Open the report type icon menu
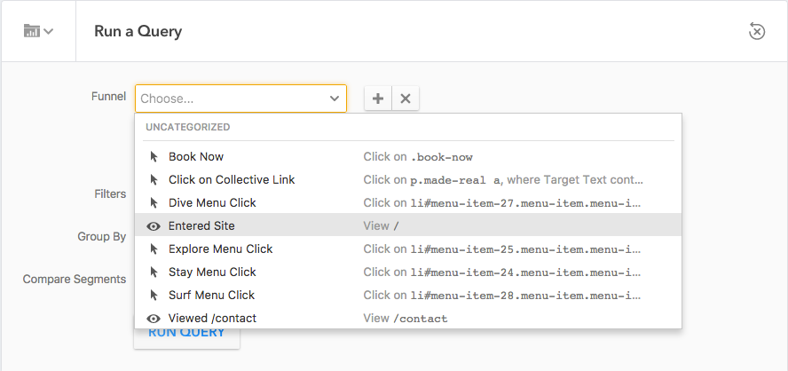This screenshot has height=371, width=788. pyautogui.click(x=38, y=31)
